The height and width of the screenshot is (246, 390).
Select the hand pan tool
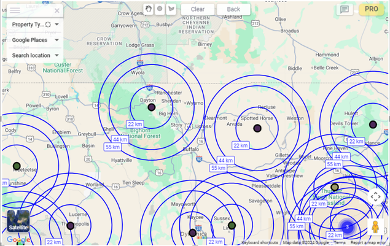click(x=149, y=9)
